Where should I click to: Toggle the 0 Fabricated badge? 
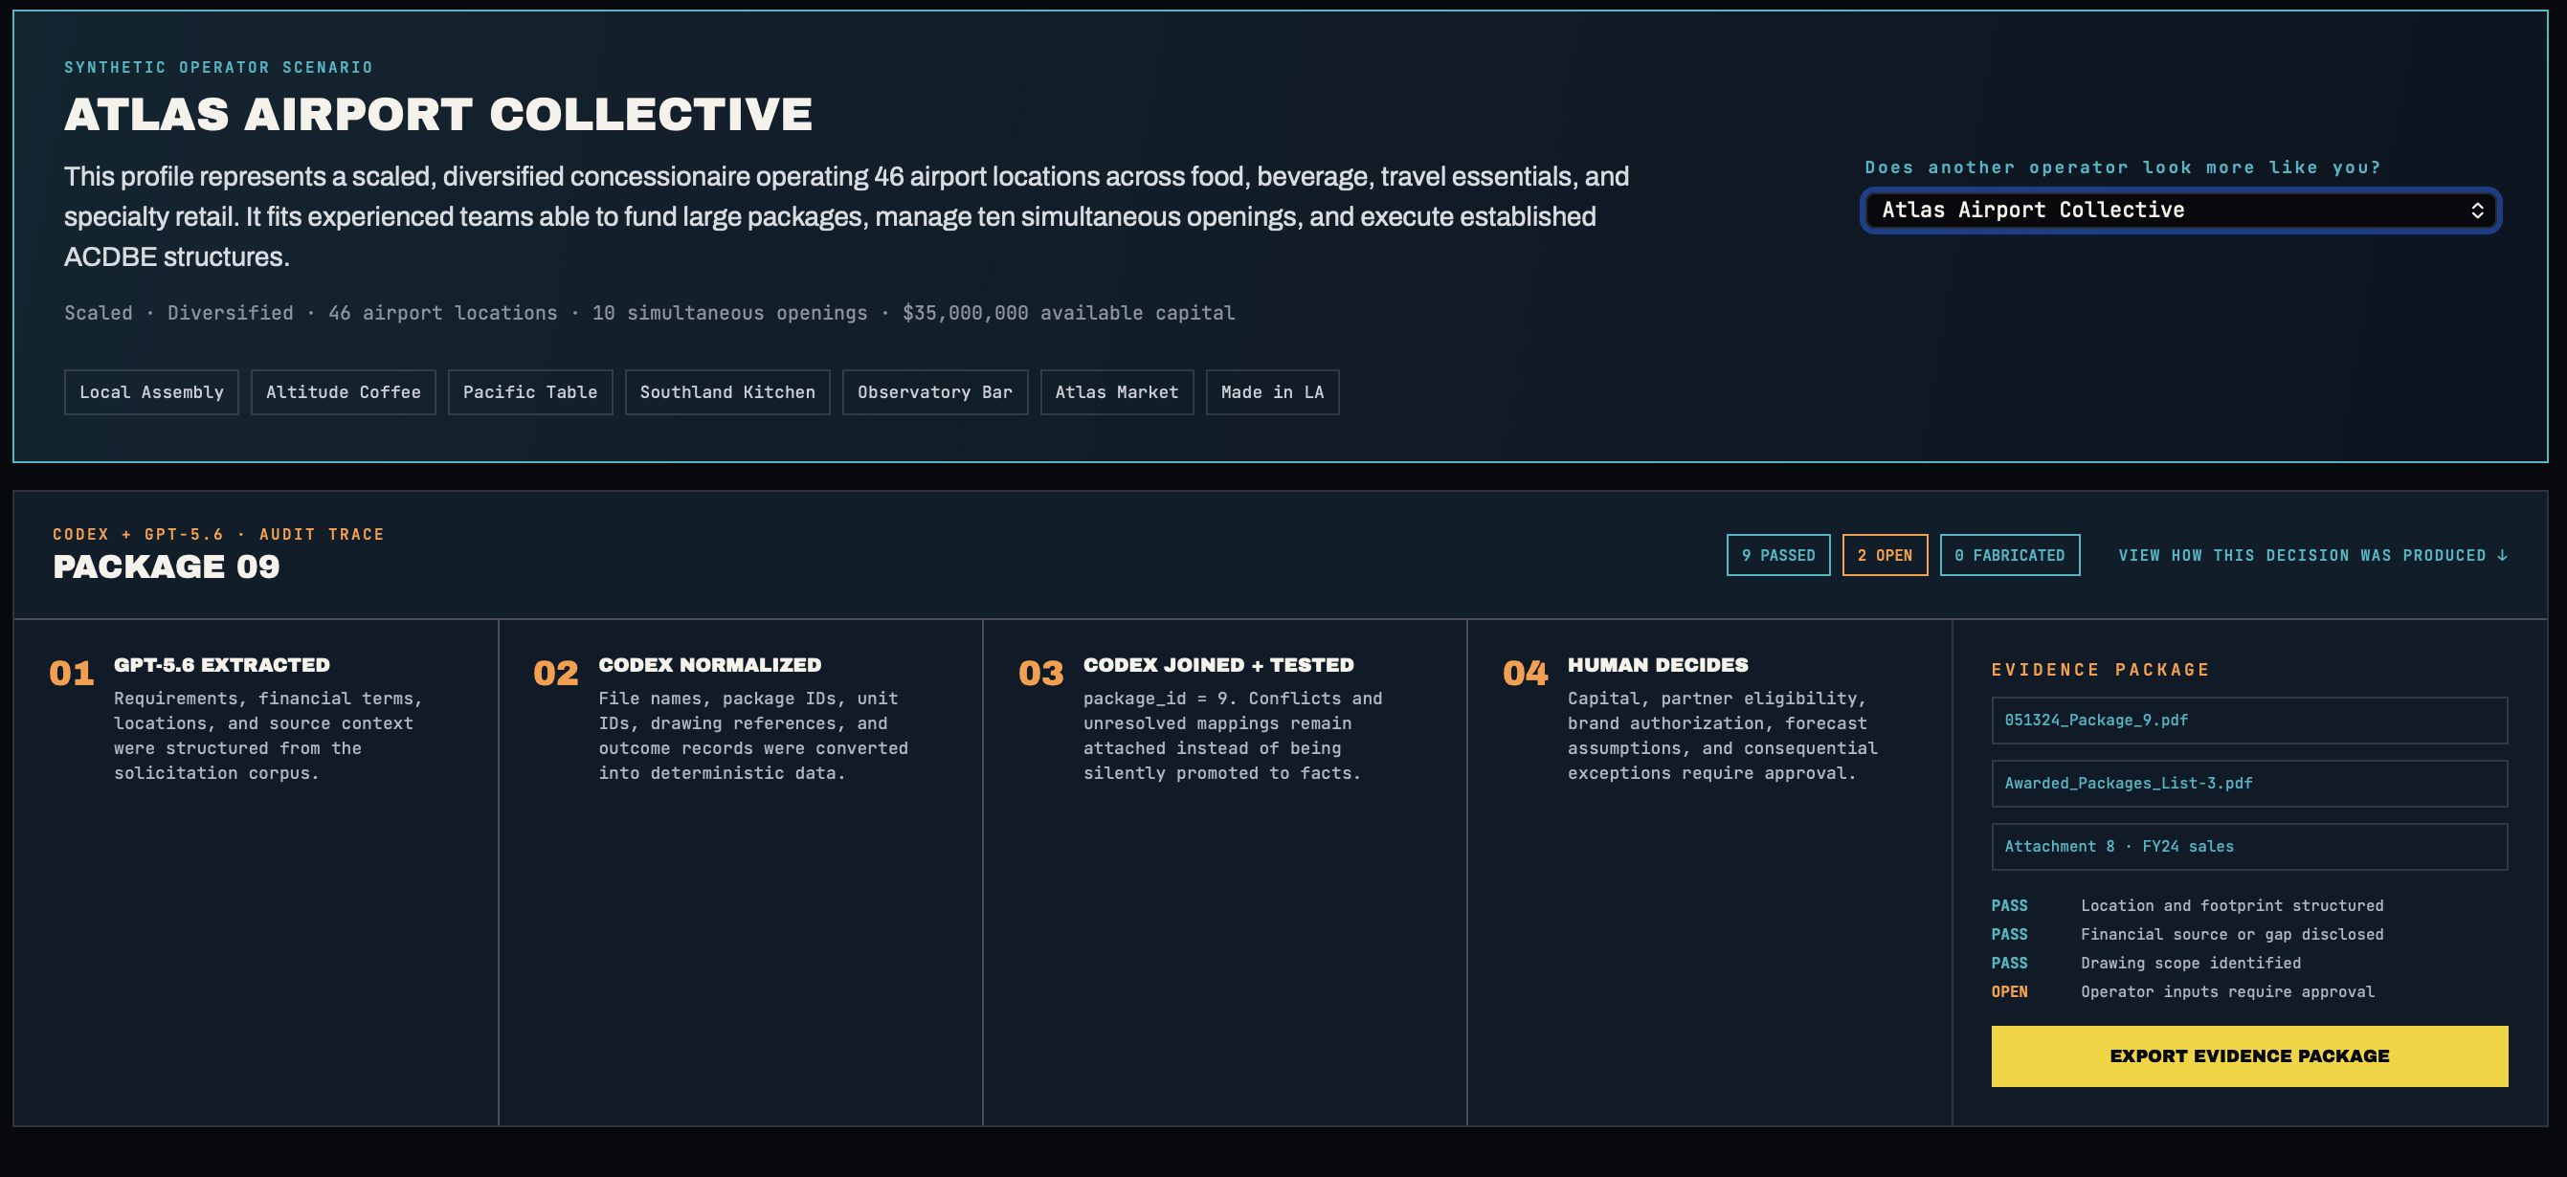click(2009, 555)
